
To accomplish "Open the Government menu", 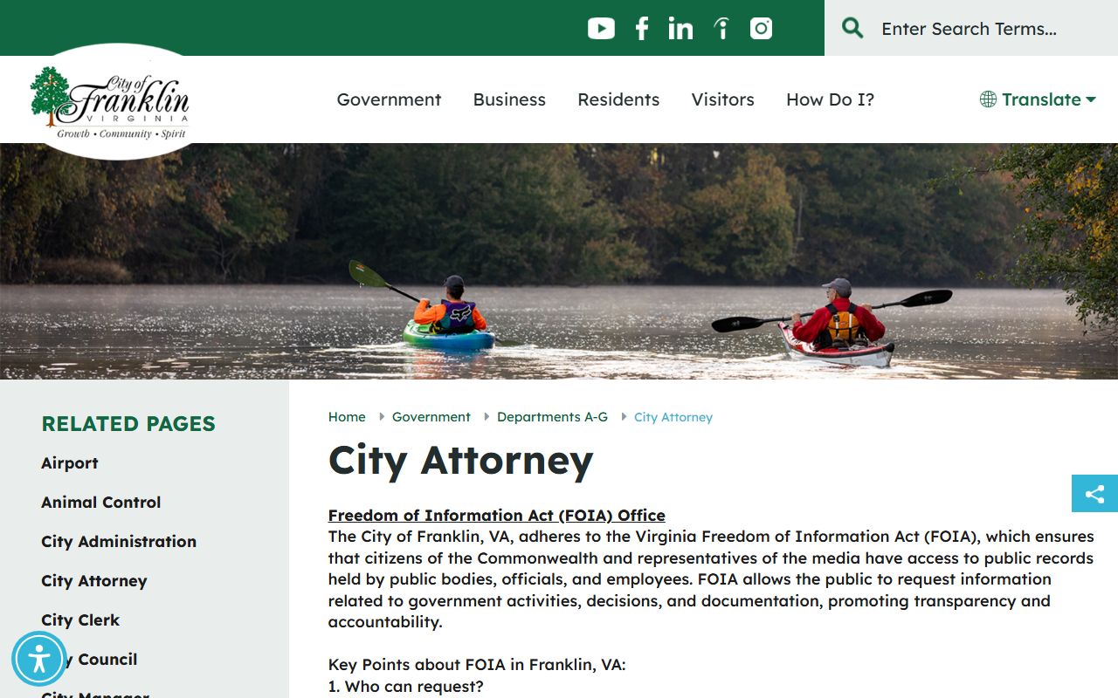I will pos(389,99).
